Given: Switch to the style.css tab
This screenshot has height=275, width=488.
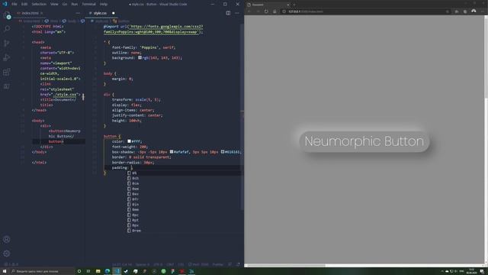Looking at the screenshot, I should tap(100, 13).
